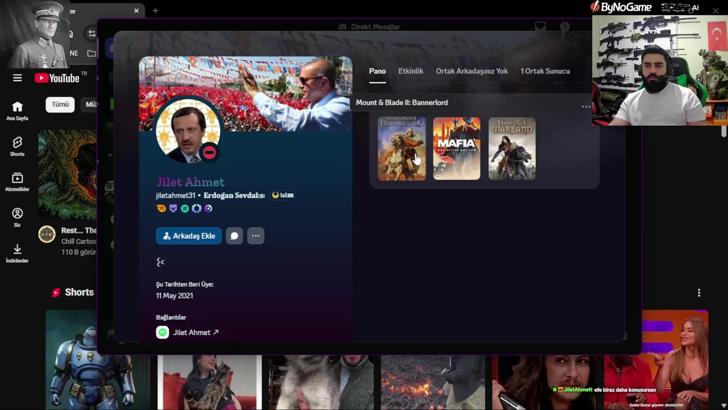Click the red Shorts icon in the shelf header
728x410 pixels.
[x=56, y=292]
